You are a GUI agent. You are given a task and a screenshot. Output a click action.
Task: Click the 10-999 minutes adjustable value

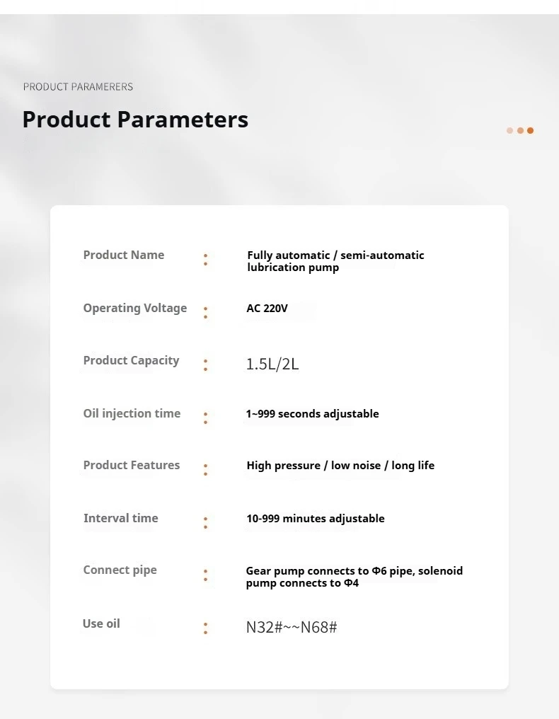(315, 519)
